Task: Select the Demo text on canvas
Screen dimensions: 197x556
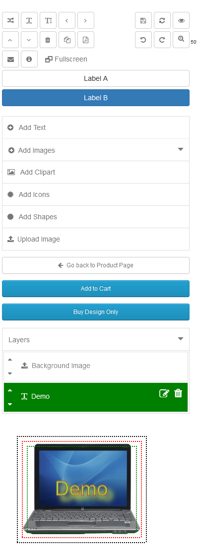Action: click(82, 490)
